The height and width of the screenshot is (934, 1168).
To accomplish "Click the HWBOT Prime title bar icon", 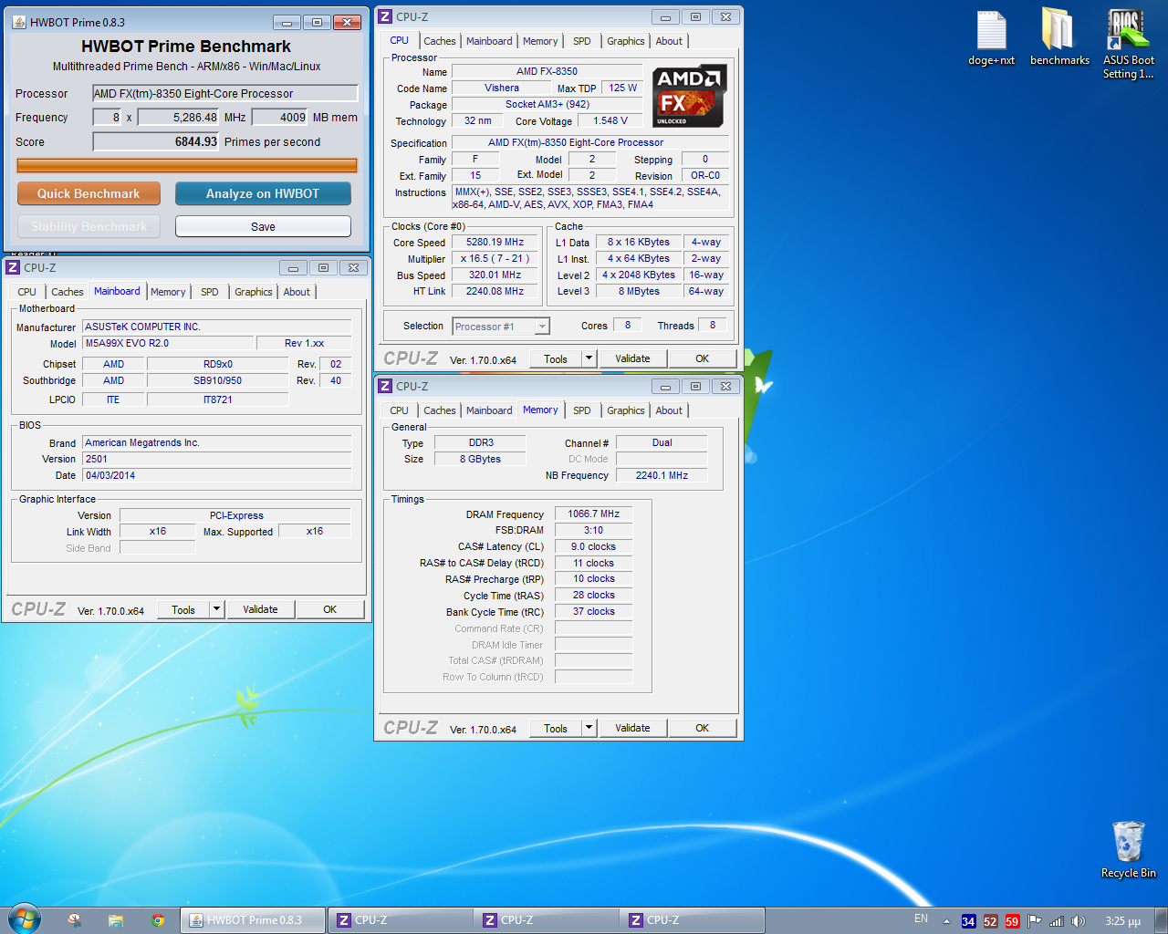I will 19,22.
